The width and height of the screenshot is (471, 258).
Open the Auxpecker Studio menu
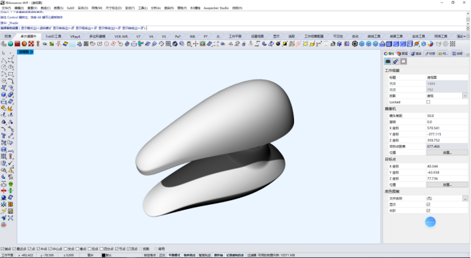(x=216, y=8)
